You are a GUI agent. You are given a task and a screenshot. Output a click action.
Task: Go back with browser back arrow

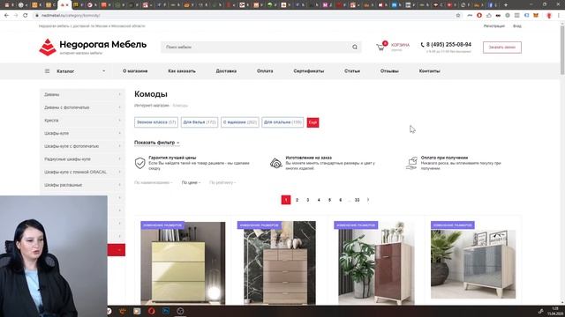pyautogui.click(x=6, y=16)
